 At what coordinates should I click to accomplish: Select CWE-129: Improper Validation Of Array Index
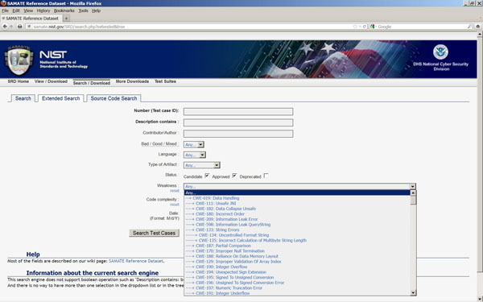click(x=297, y=261)
